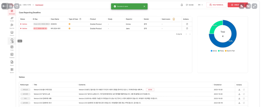Click the Dashboard breadcrumb link
Screen dimensions: 261x107
click(x=39, y=5)
